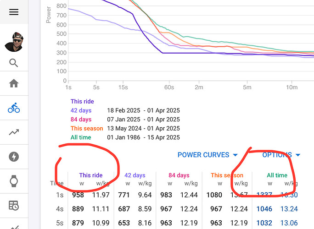Click the this-ride 1s value 958
Viewport: 314px width, 229px height.
[78, 195]
